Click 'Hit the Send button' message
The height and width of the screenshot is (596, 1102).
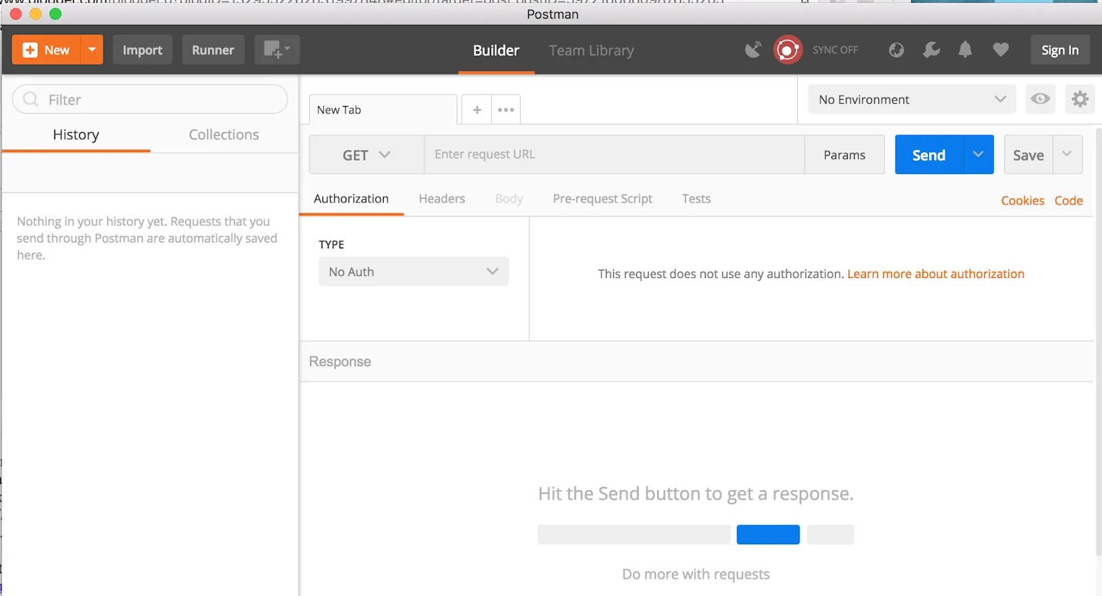point(696,493)
